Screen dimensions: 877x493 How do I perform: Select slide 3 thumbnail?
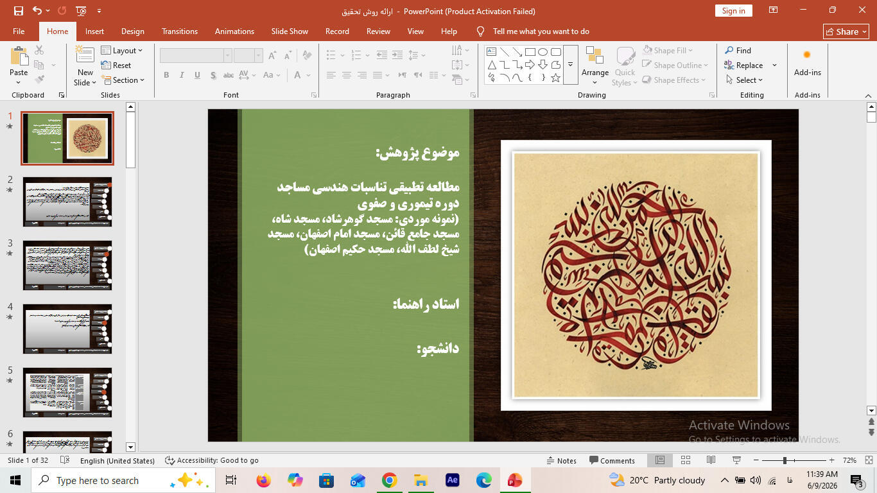click(67, 265)
